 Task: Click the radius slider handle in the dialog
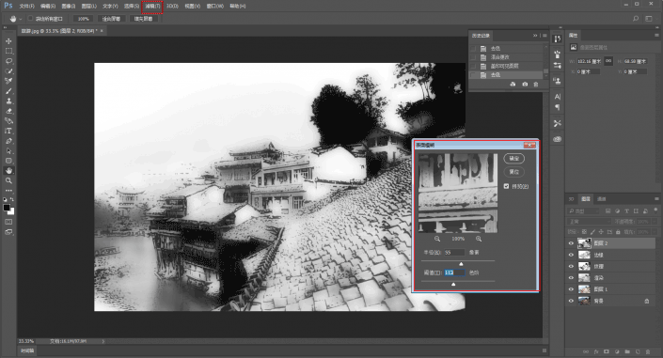point(461,264)
